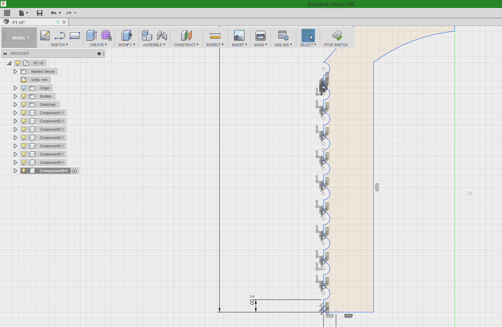This screenshot has width=502, height=327.
Task: Open the ASSEMBLE menu
Action: click(154, 45)
